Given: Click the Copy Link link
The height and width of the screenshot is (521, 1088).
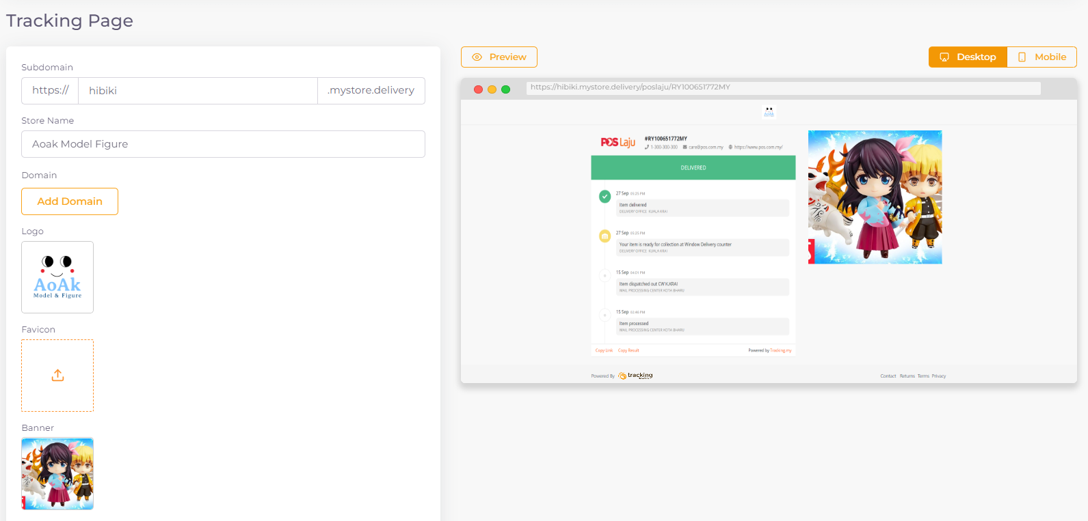Looking at the screenshot, I should tap(604, 350).
